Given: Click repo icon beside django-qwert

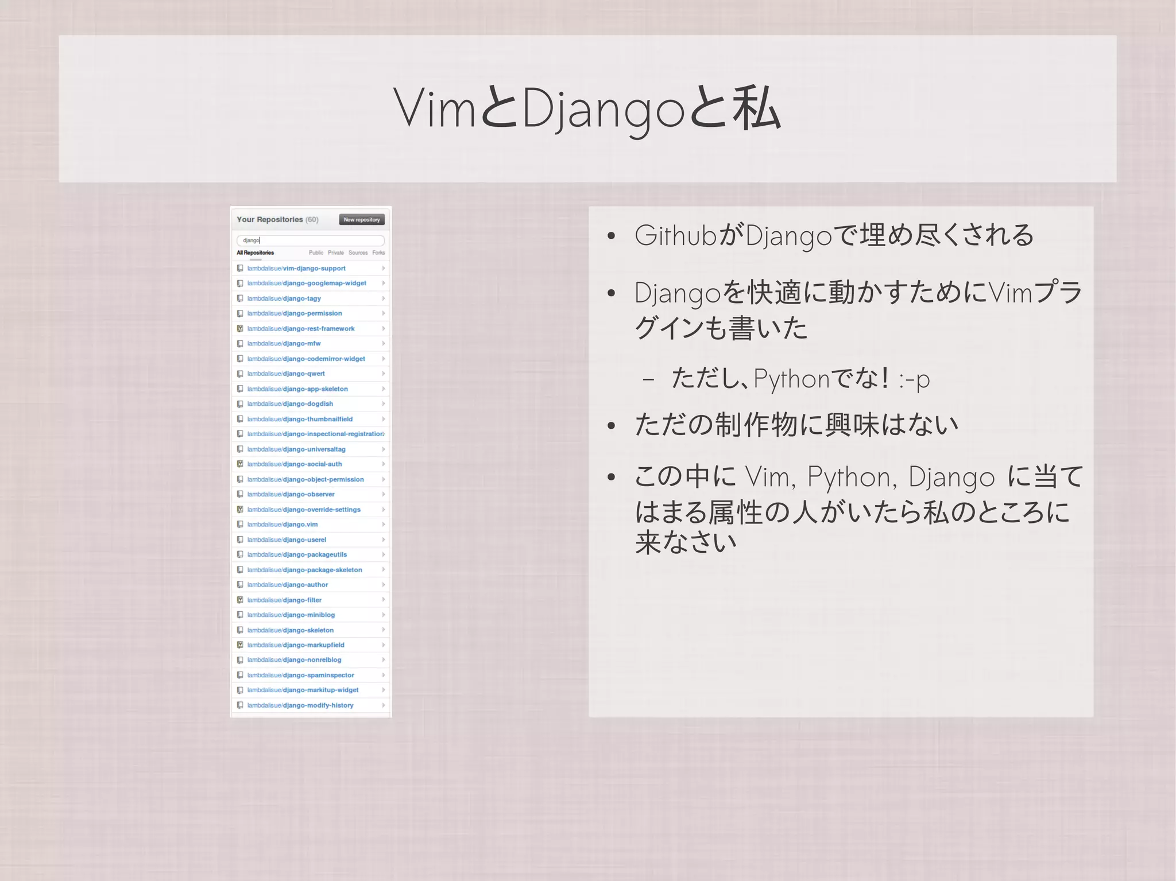Looking at the screenshot, I should coord(240,374).
